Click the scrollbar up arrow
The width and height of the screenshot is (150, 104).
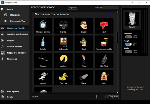(117, 12)
